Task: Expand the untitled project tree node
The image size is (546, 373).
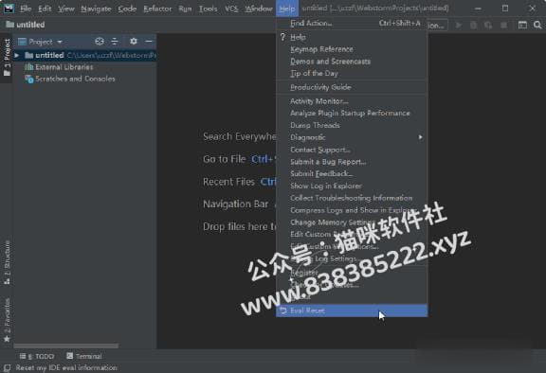Action: pyautogui.click(x=16, y=55)
